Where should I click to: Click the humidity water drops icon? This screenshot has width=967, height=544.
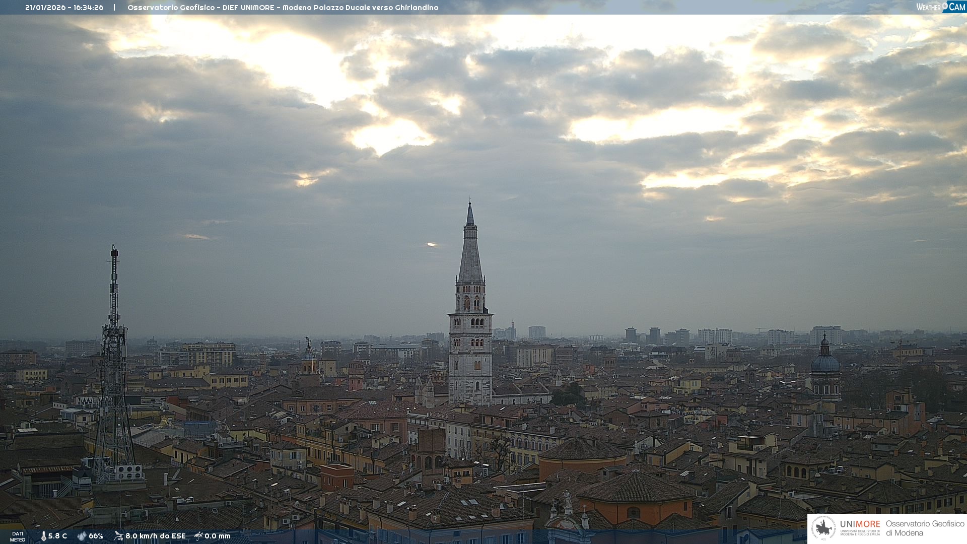pos(82,536)
